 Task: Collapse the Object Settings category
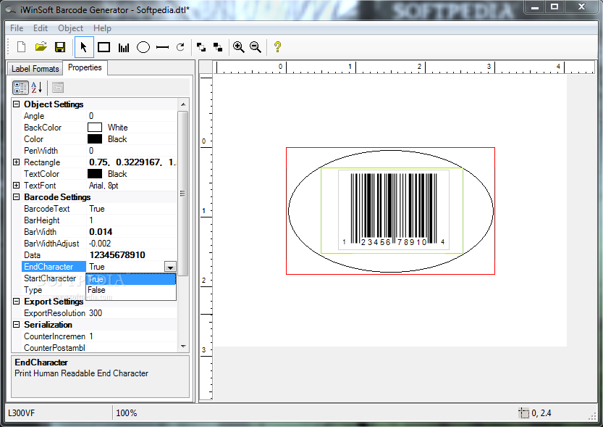(x=16, y=104)
